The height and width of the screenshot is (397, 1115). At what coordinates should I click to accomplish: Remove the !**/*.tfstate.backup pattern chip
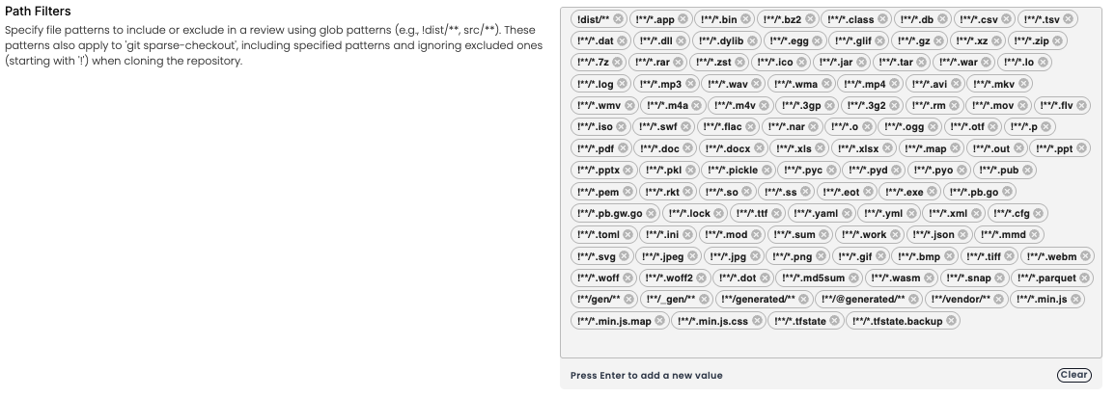(952, 321)
